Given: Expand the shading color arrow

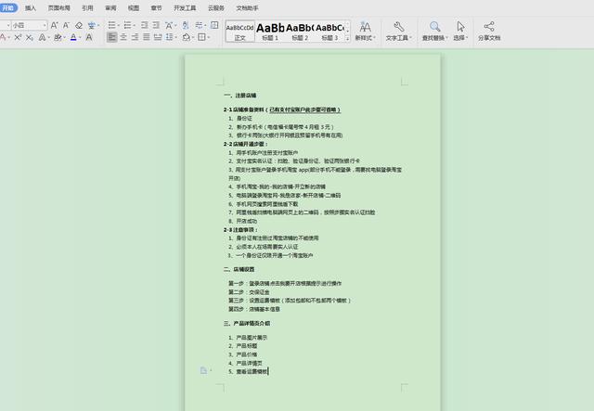Looking at the screenshot, I should point(193,37).
